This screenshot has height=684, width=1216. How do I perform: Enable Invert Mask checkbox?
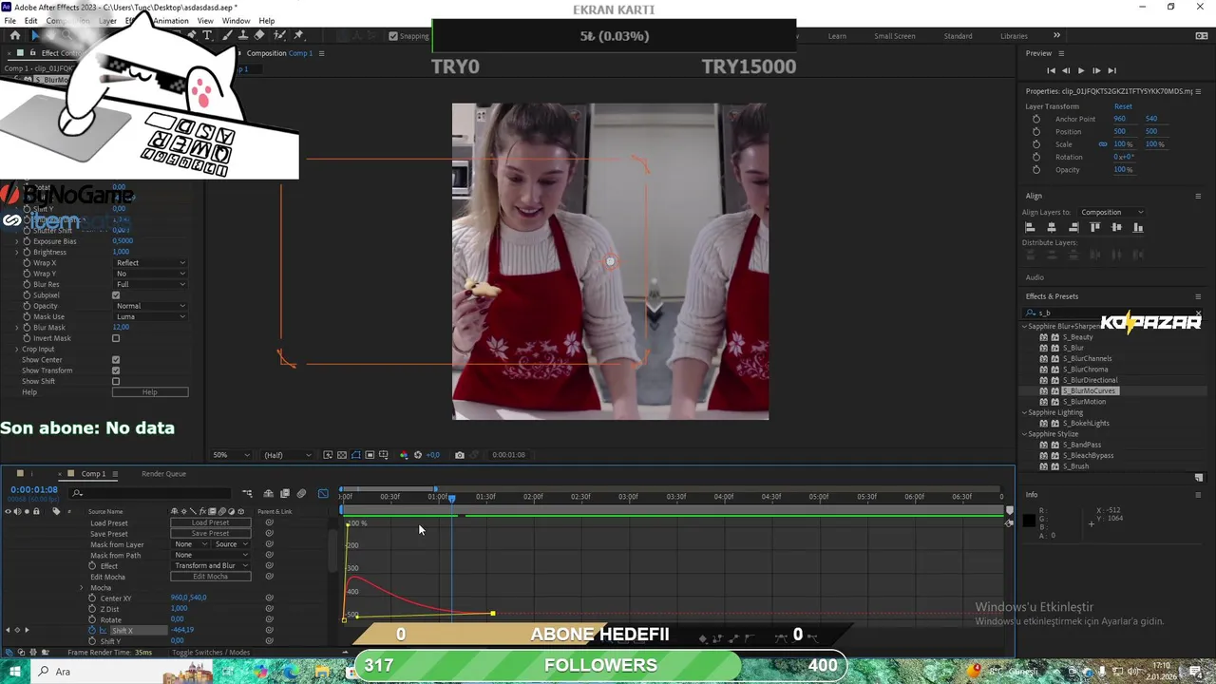[x=116, y=338]
